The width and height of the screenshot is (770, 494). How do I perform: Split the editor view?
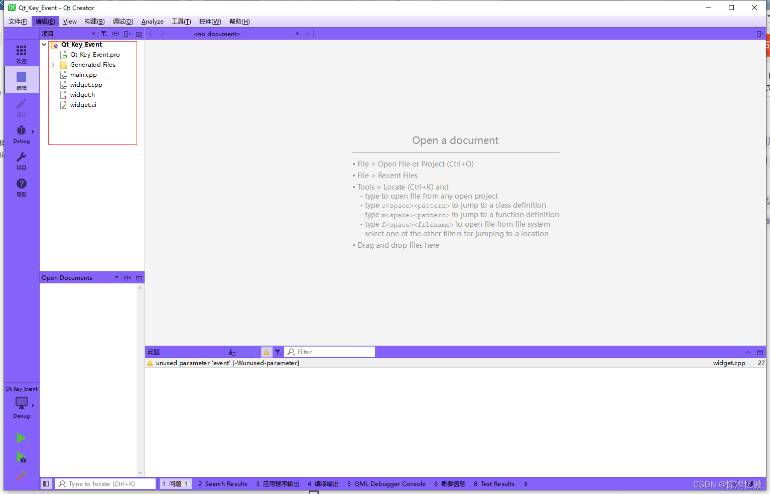click(x=760, y=34)
